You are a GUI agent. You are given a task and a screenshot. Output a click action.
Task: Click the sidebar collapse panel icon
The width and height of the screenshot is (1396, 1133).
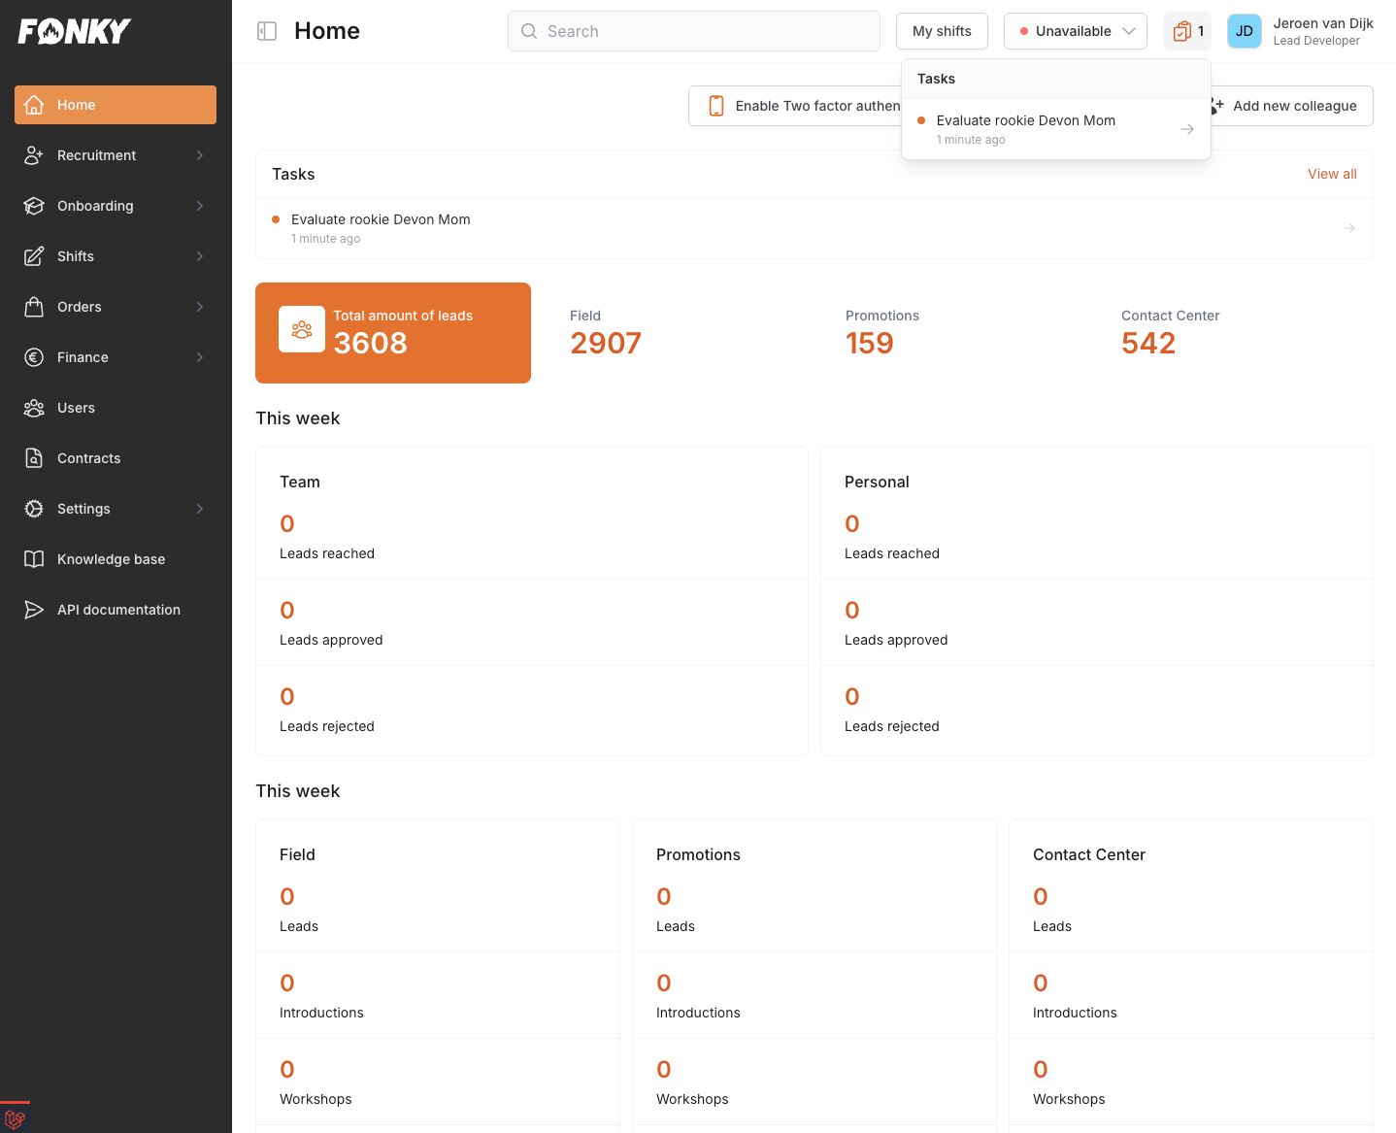click(x=266, y=30)
